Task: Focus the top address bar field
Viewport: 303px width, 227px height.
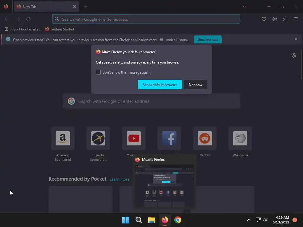Action: pos(146,19)
